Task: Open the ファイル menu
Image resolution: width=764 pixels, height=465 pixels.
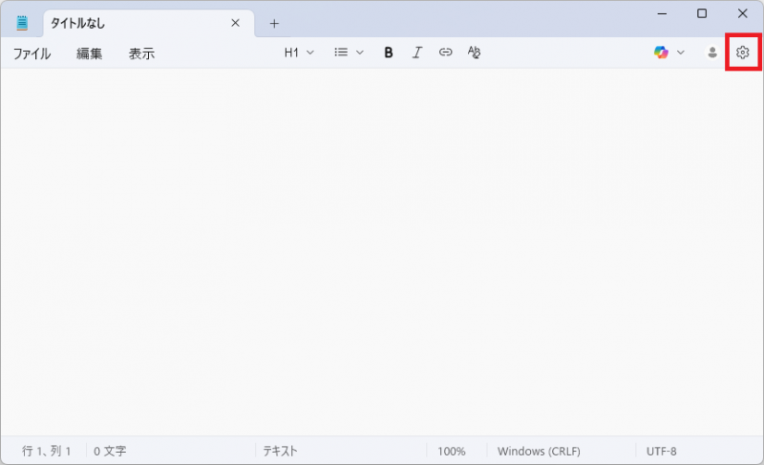Action: coord(32,54)
